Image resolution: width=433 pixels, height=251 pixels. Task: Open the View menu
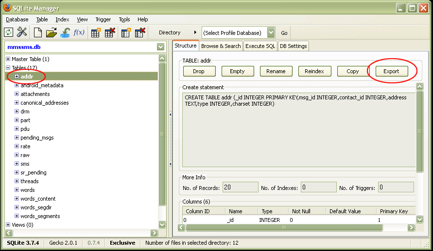(82, 19)
